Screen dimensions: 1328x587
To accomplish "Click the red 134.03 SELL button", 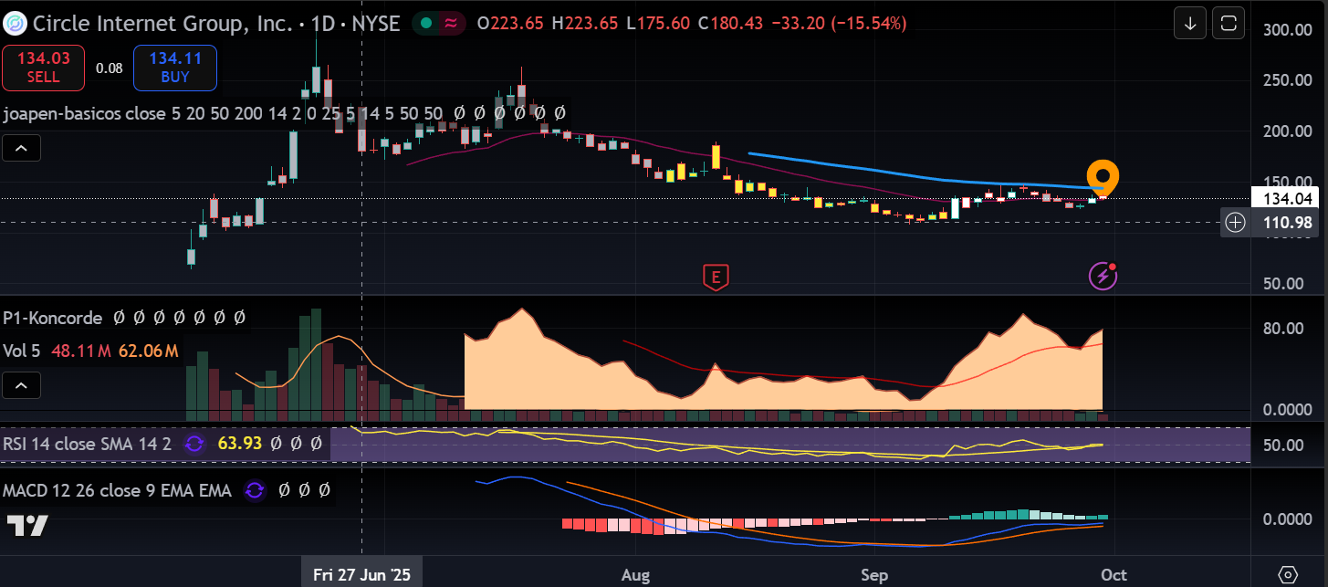I will pos(43,68).
